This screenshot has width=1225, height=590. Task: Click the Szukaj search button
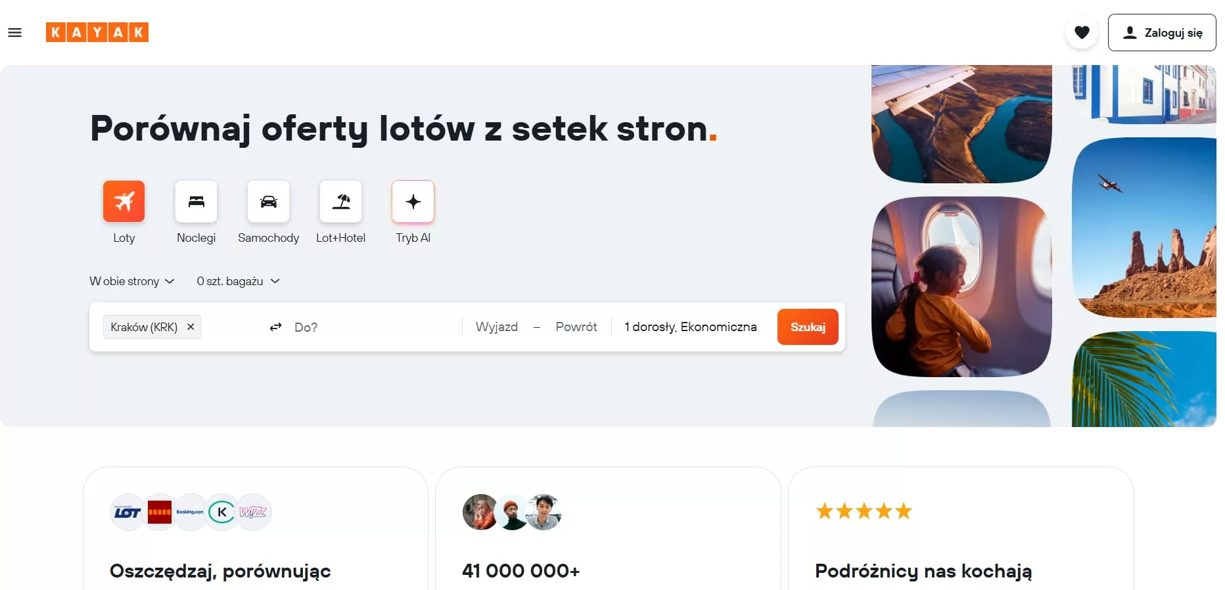click(808, 327)
